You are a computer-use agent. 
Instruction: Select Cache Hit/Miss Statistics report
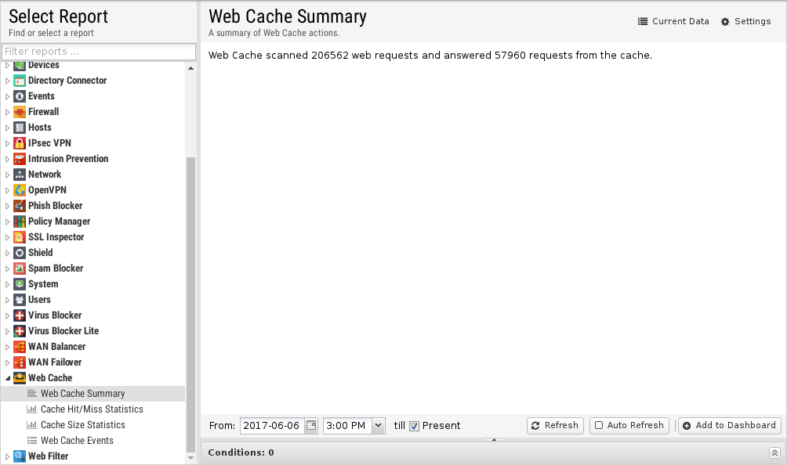pos(92,409)
